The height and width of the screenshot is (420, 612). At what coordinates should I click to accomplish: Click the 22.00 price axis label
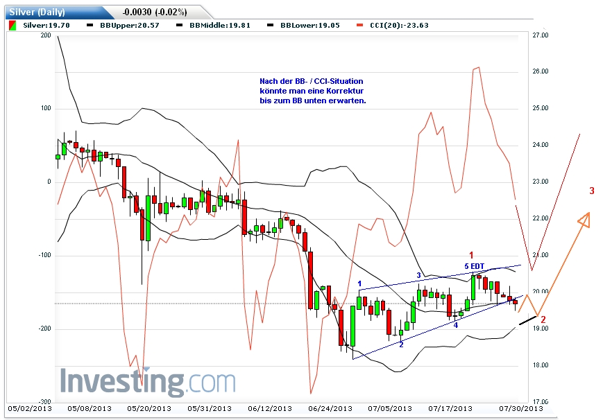[540, 218]
